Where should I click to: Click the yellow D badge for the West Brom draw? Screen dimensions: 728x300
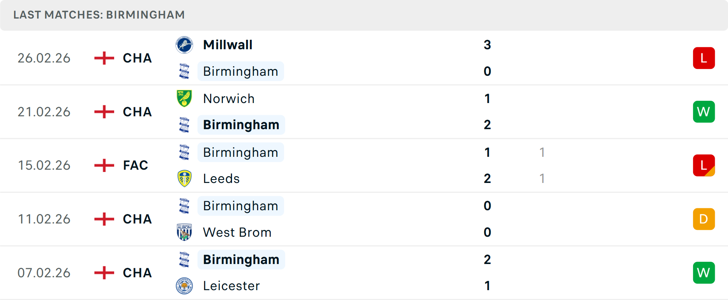coord(704,219)
